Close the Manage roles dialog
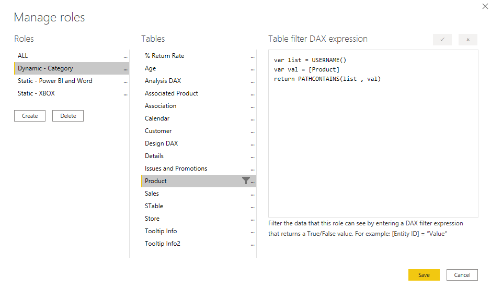 point(485,6)
